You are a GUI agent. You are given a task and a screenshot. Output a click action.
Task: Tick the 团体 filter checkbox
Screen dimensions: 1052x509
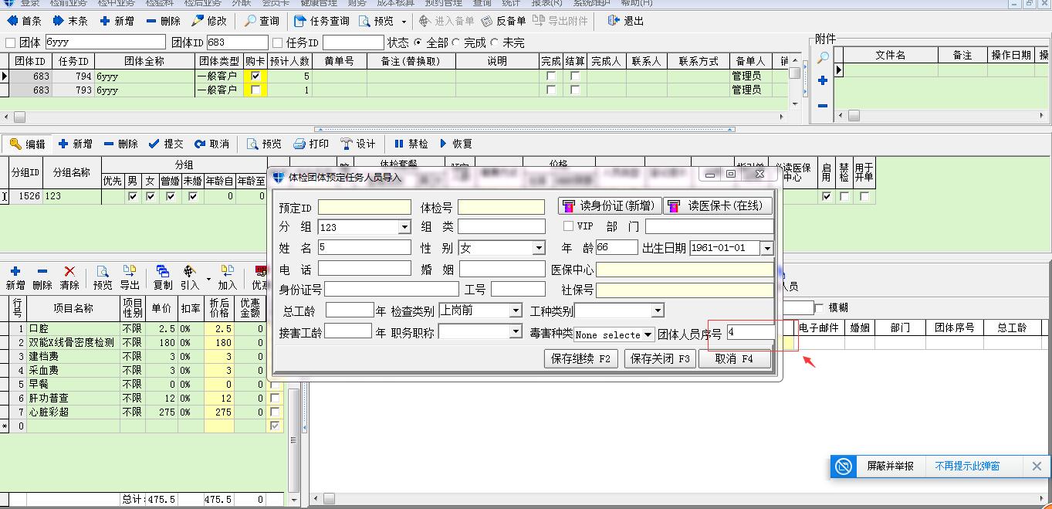11,42
